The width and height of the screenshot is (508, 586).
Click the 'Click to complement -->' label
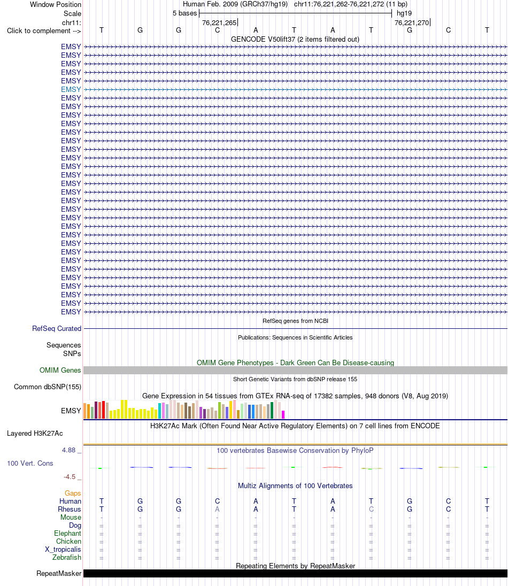[44, 31]
